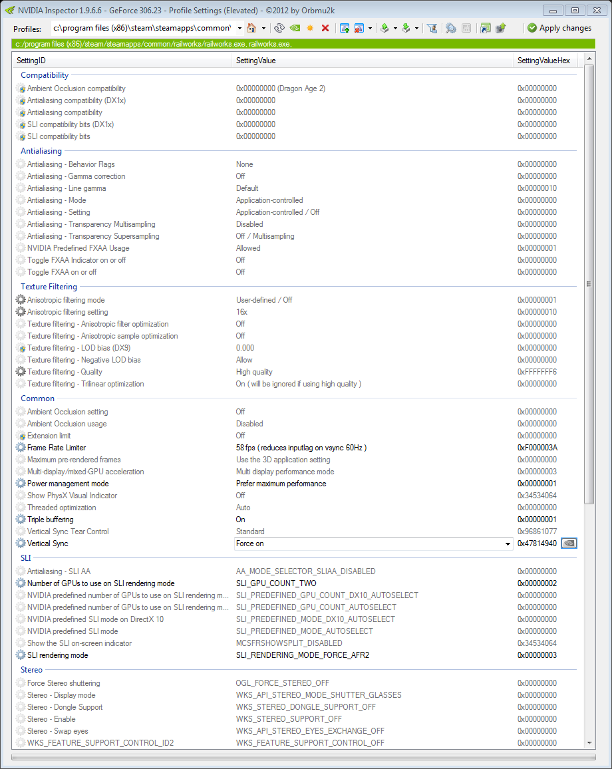The height and width of the screenshot is (769, 612).
Task: Click the green profile path bar
Action: click(x=303, y=44)
